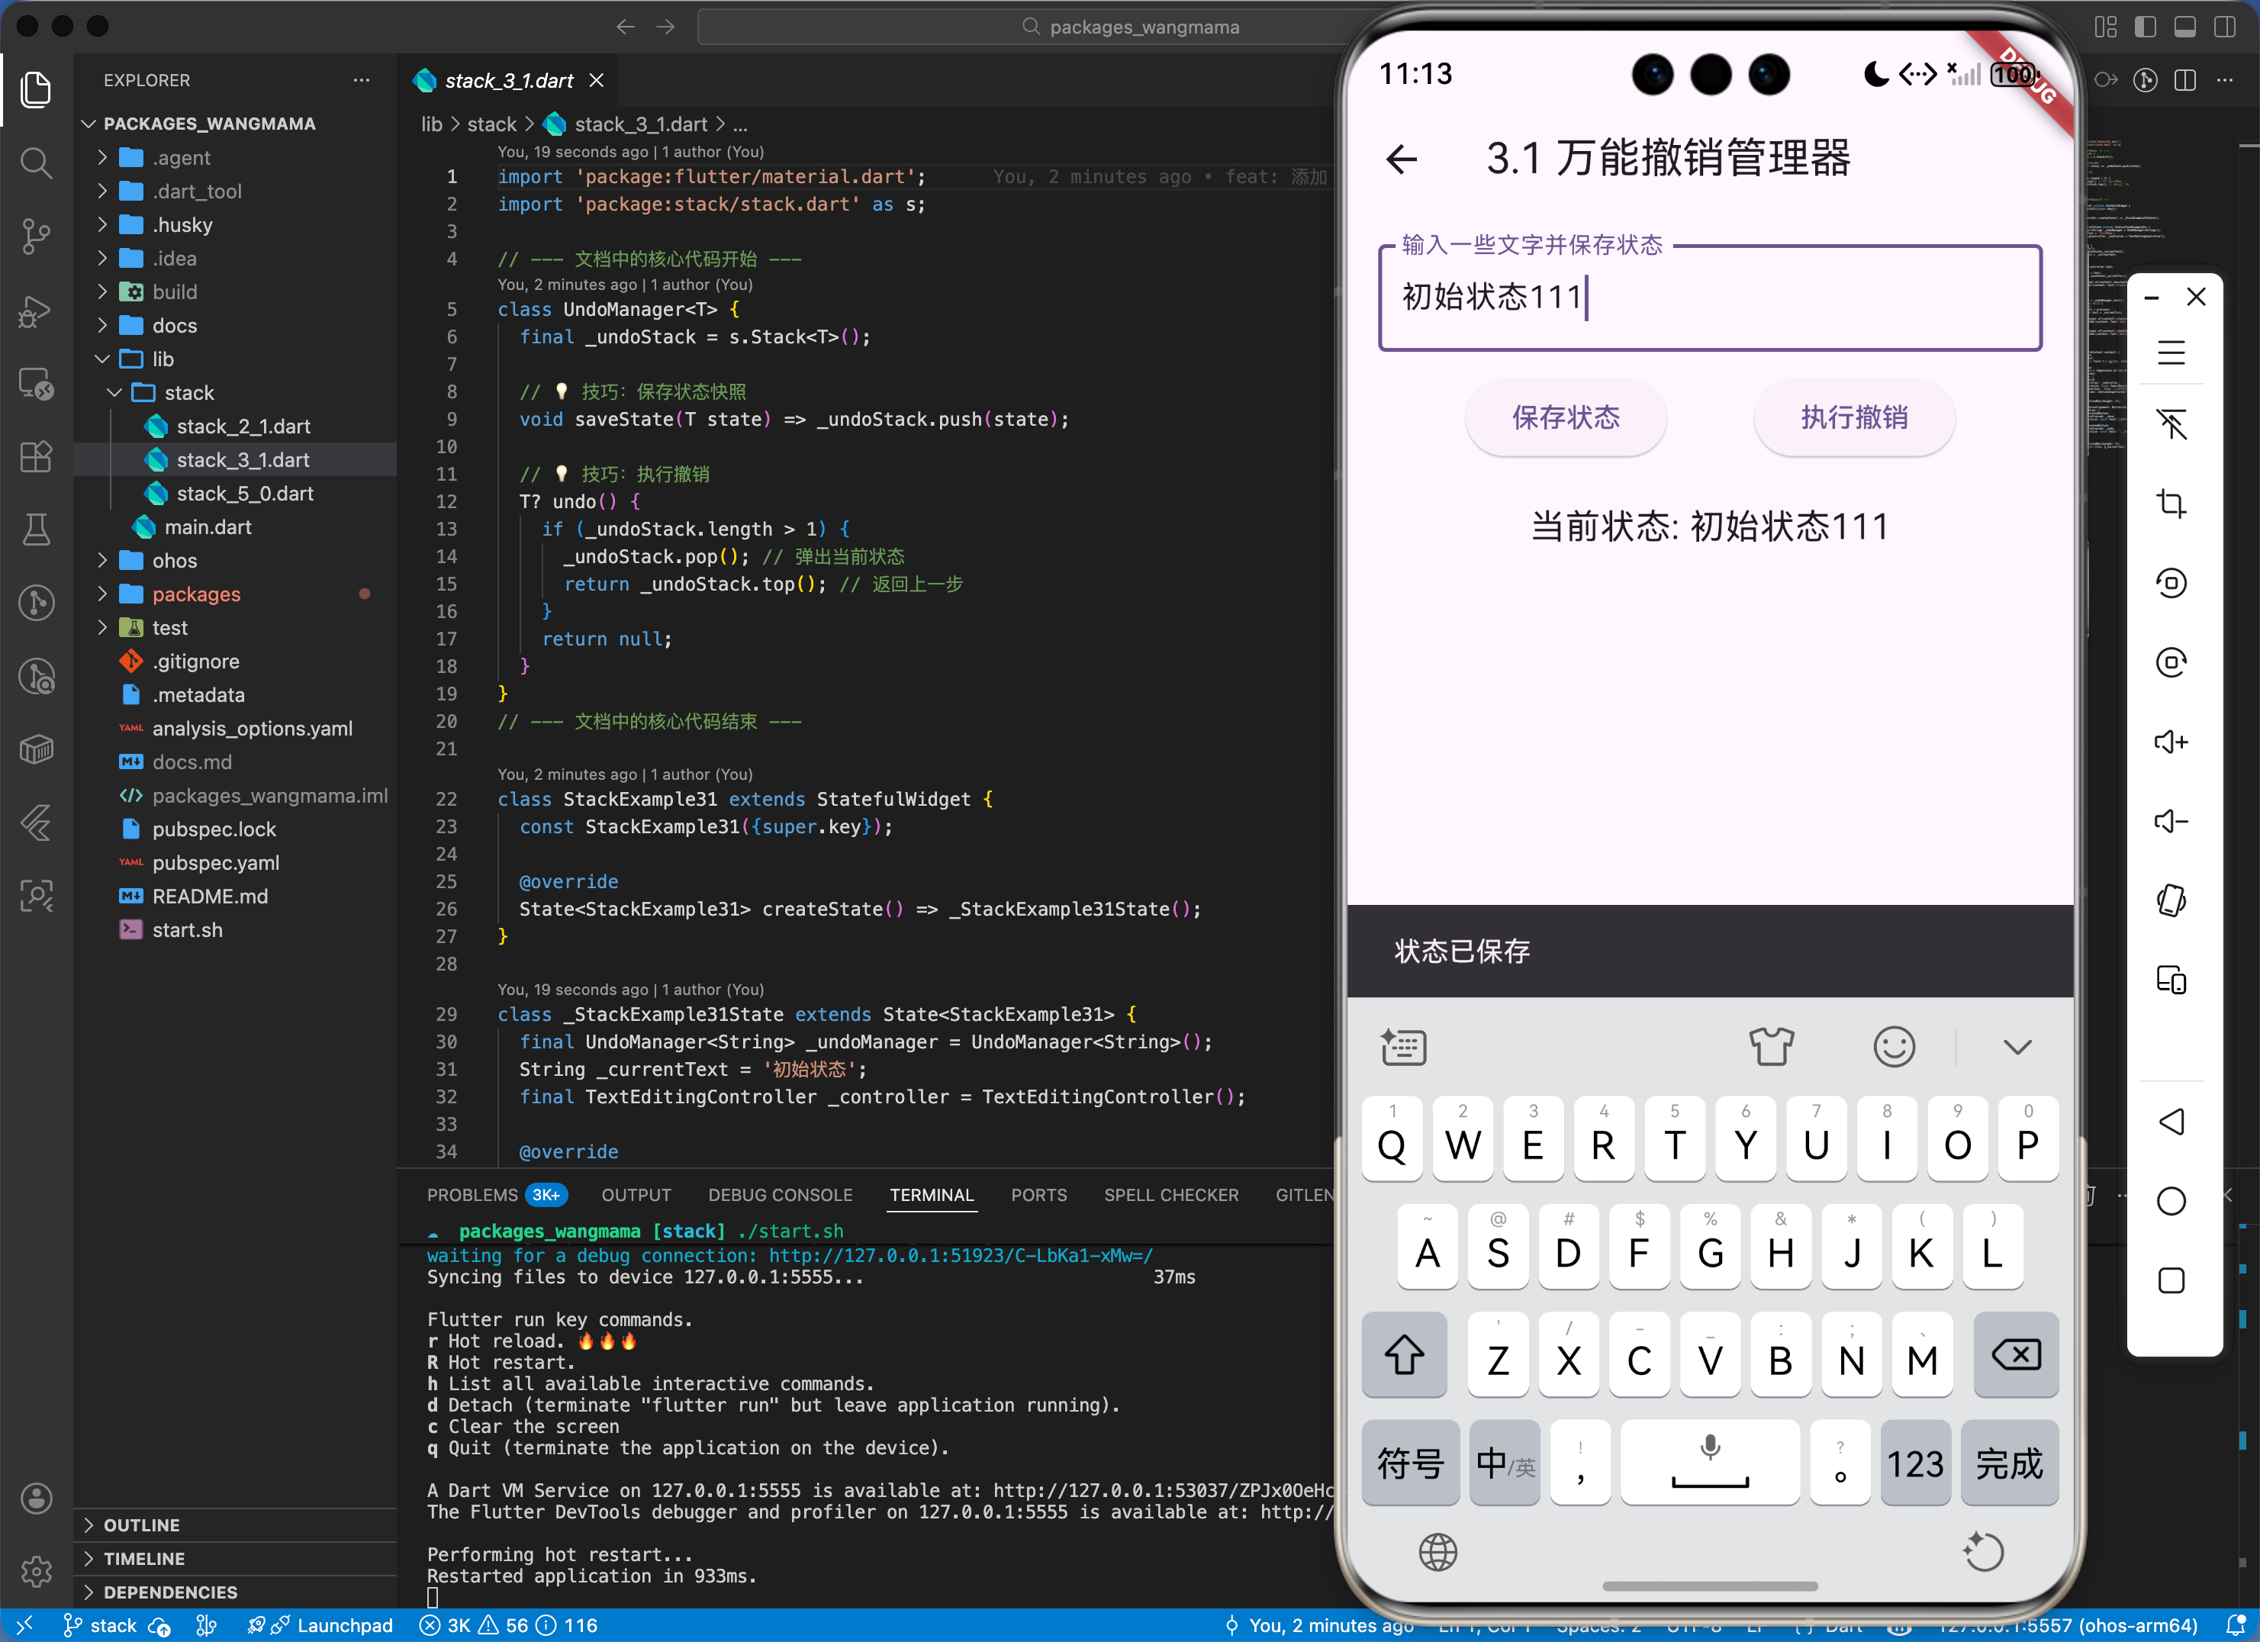Image resolution: width=2260 pixels, height=1642 pixels.
Task: Tap the emoji smiley icon on keyboard
Action: [x=1893, y=1047]
